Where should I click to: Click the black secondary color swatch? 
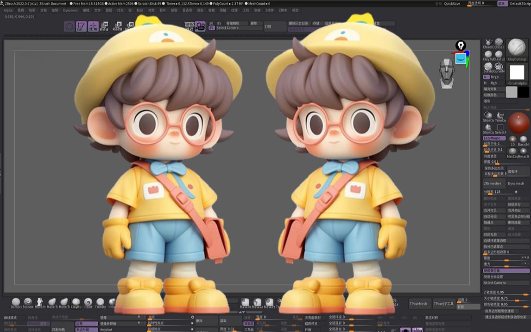[x=524, y=92]
